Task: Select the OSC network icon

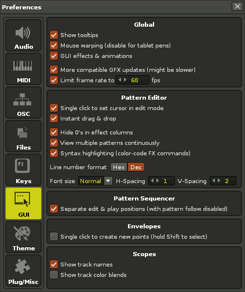Action: pyautogui.click(x=23, y=99)
